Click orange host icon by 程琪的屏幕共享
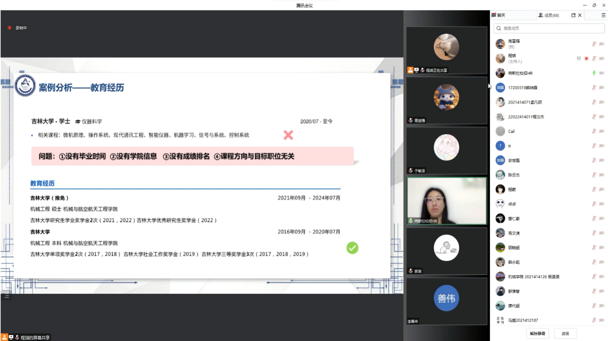The height and width of the screenshot is (341, 608). [4, 337]
